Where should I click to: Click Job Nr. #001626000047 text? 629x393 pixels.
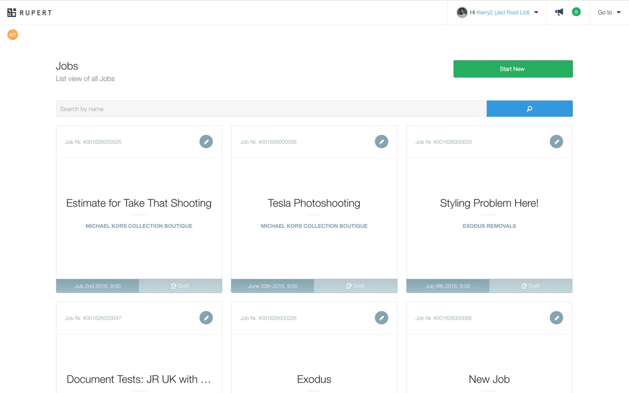[93, 318]
